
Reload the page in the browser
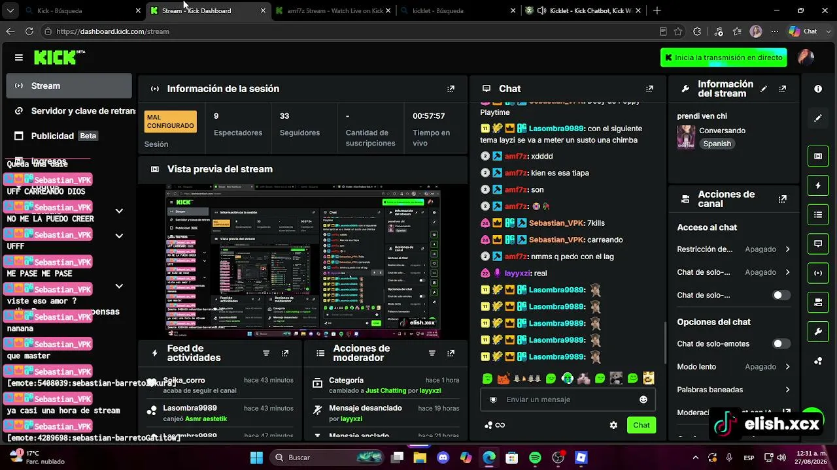(29, 31)
